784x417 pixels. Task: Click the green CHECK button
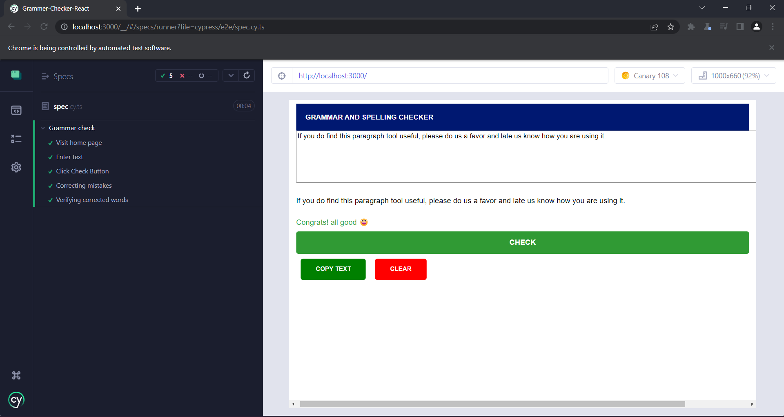(x=522, y=242)
